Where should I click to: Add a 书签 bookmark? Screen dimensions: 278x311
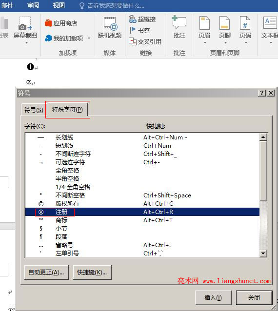coord(139,30)
